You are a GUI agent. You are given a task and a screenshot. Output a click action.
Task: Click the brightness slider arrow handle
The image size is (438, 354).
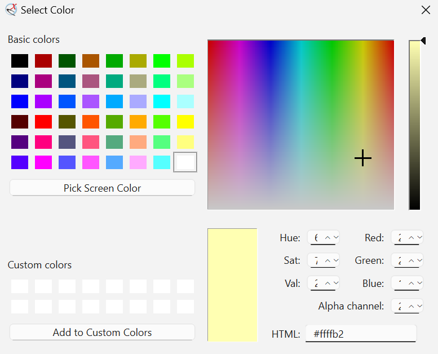pyautogui.click(x=423, y=41)
